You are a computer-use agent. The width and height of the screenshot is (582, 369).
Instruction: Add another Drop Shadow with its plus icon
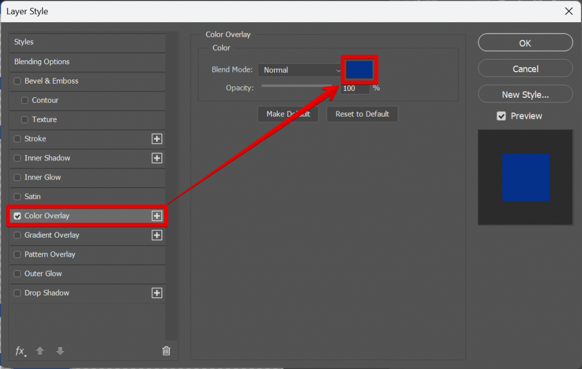157,293
